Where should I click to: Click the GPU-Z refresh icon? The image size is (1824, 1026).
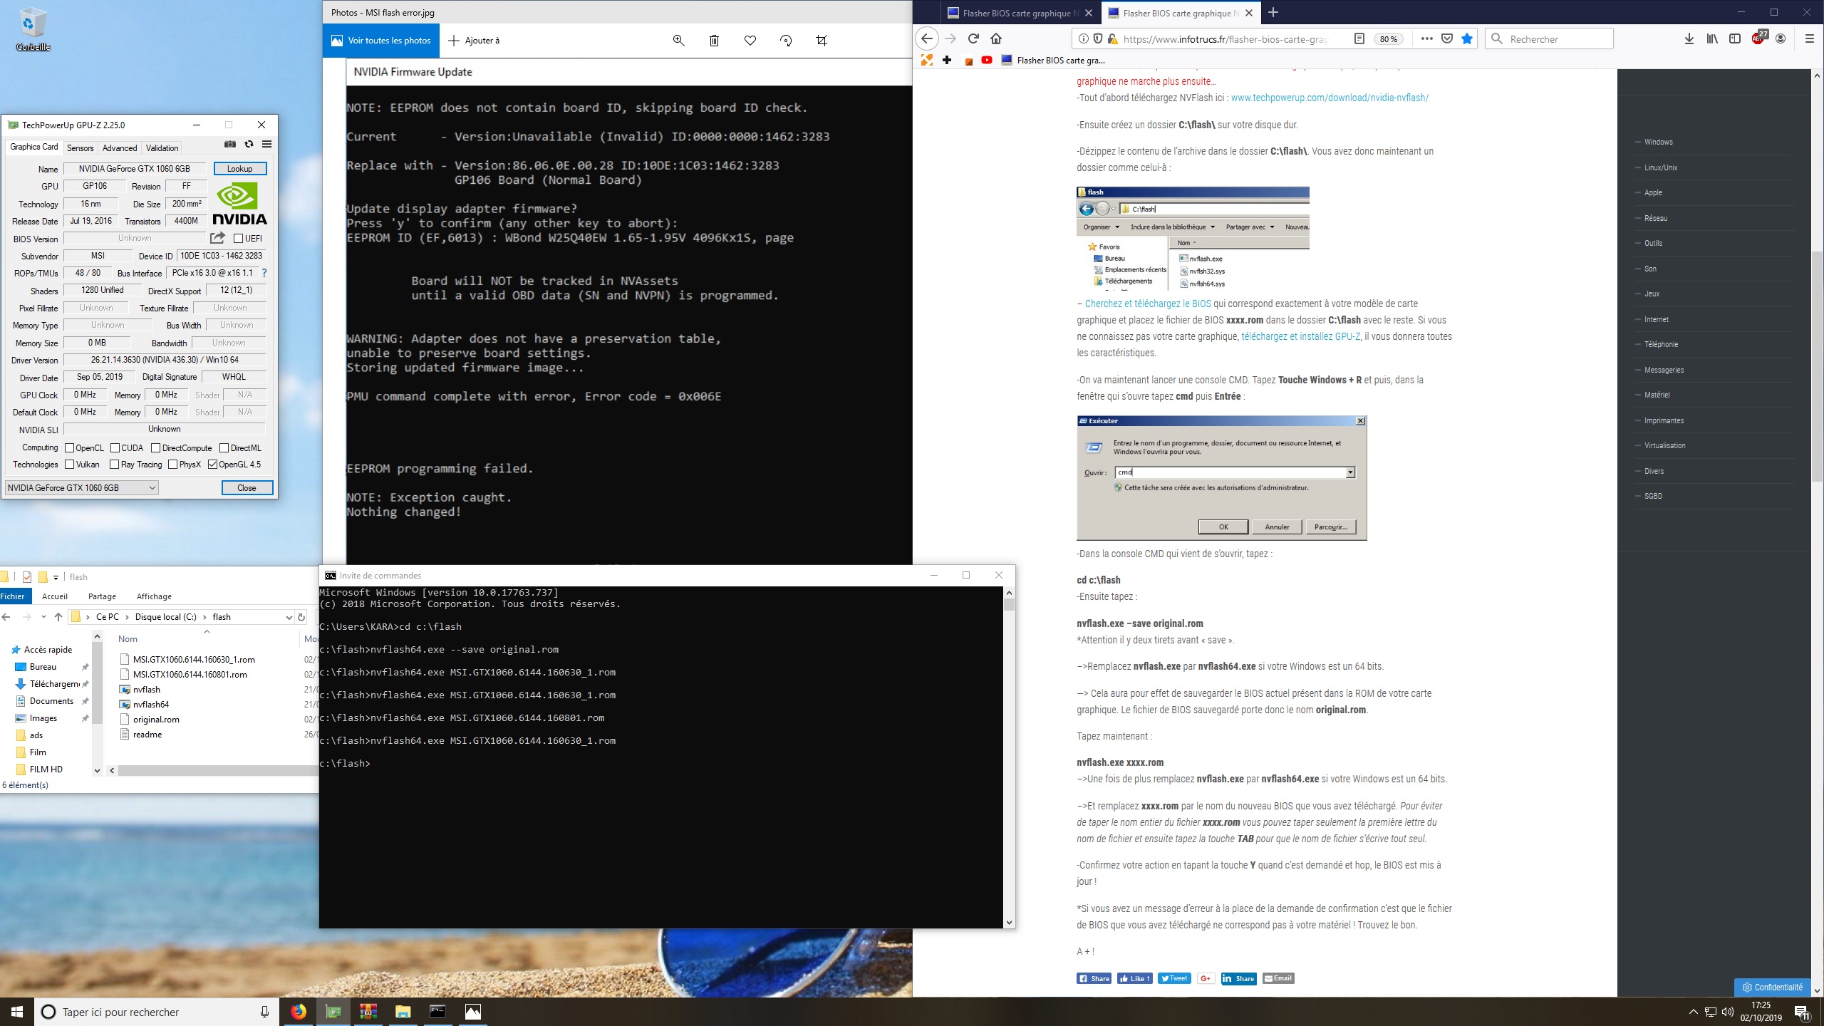(249, 144)
